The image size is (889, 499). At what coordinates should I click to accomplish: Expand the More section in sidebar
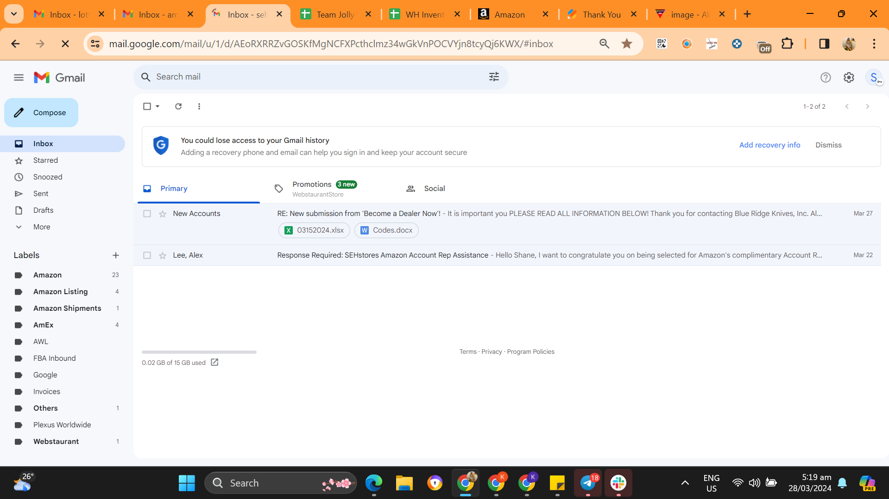pos(42,227)
